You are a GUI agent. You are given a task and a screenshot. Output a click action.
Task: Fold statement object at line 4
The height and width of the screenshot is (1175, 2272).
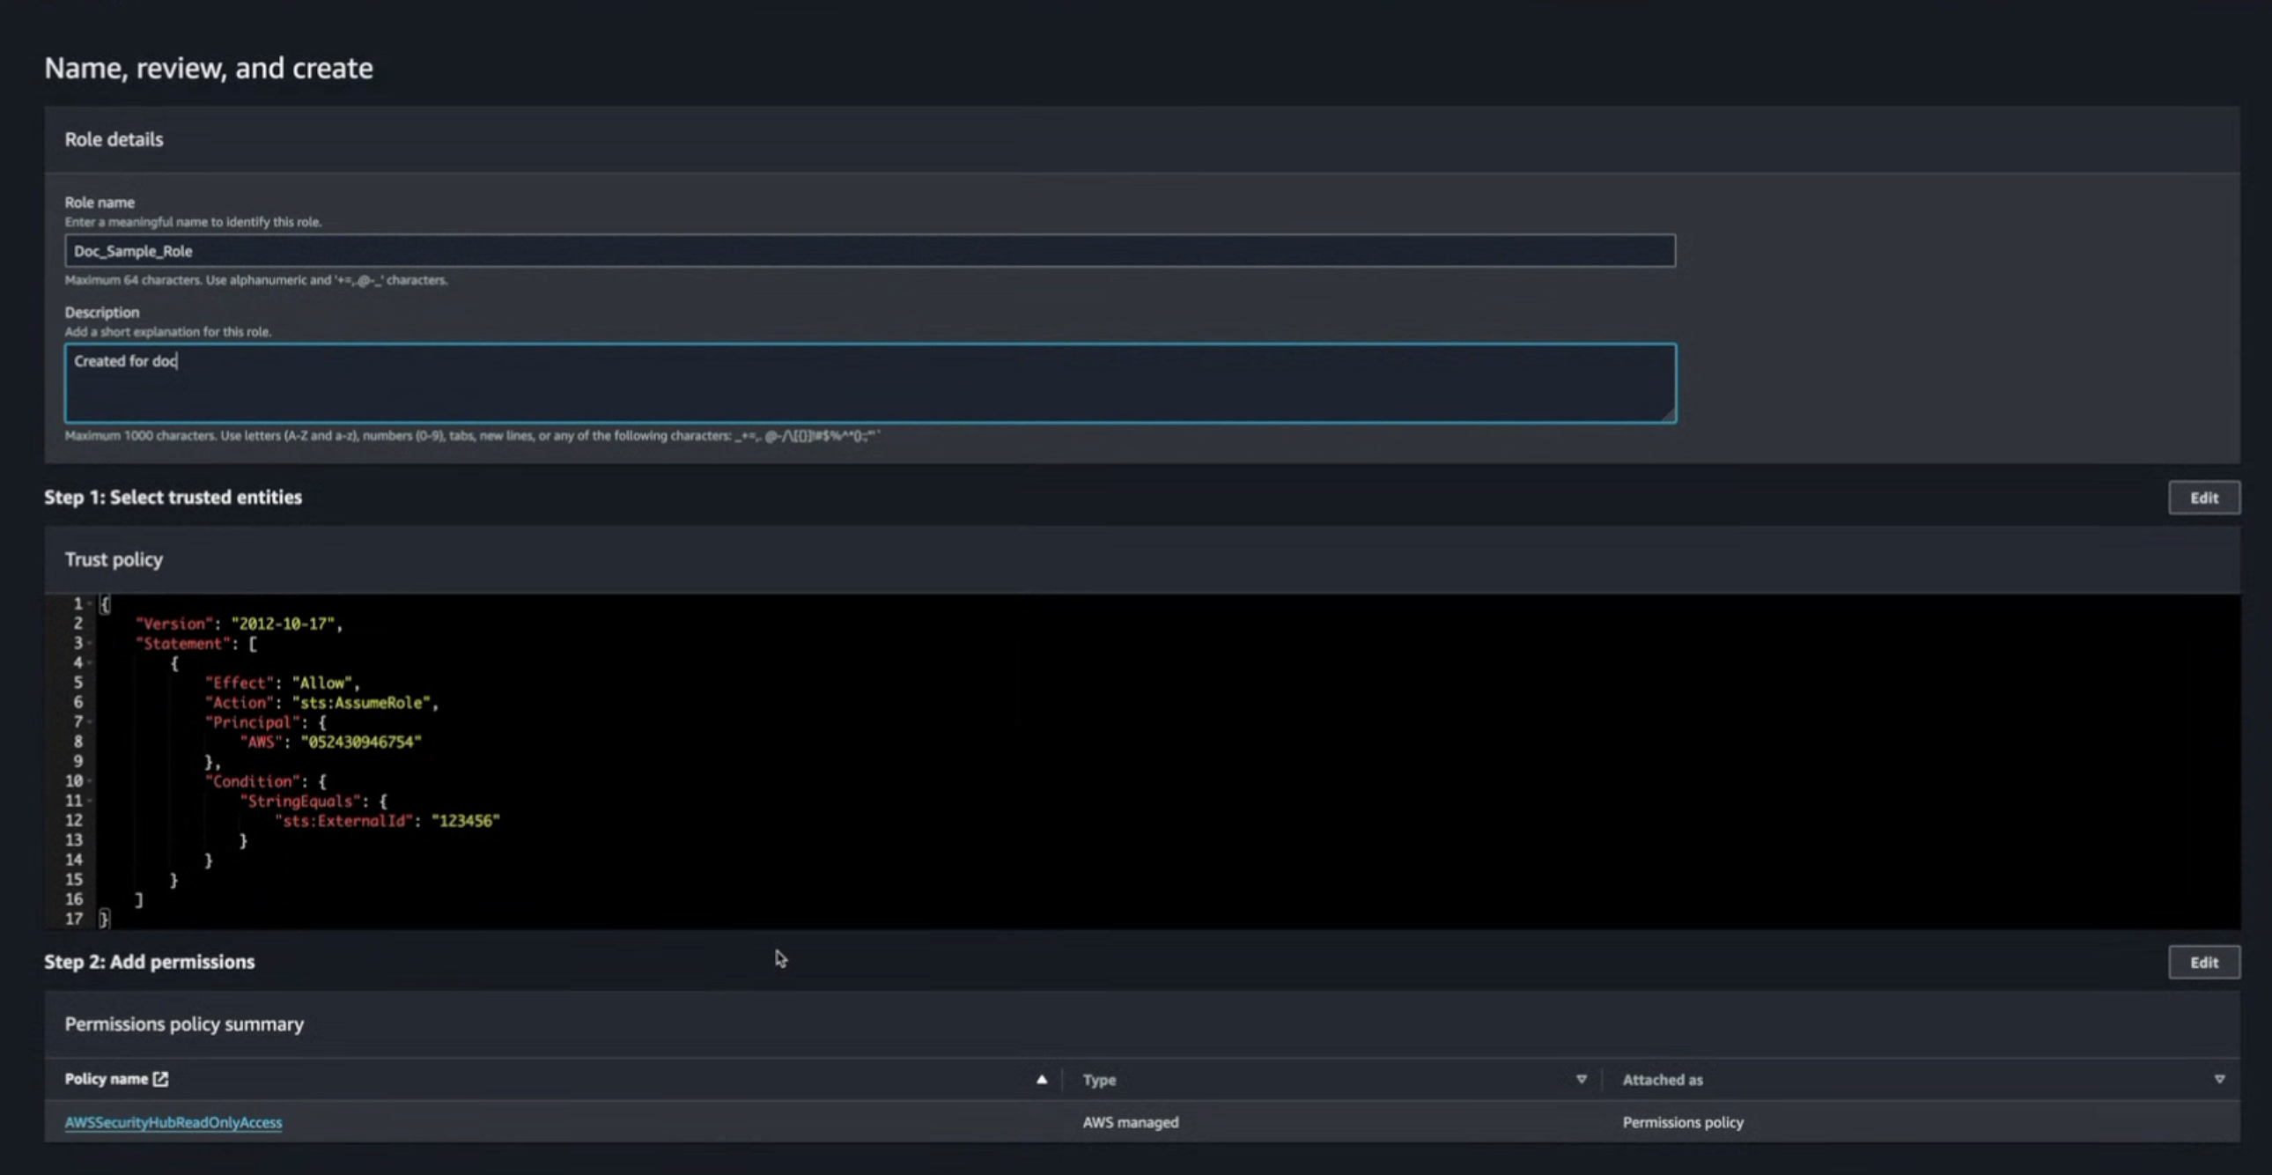(91, 663)
